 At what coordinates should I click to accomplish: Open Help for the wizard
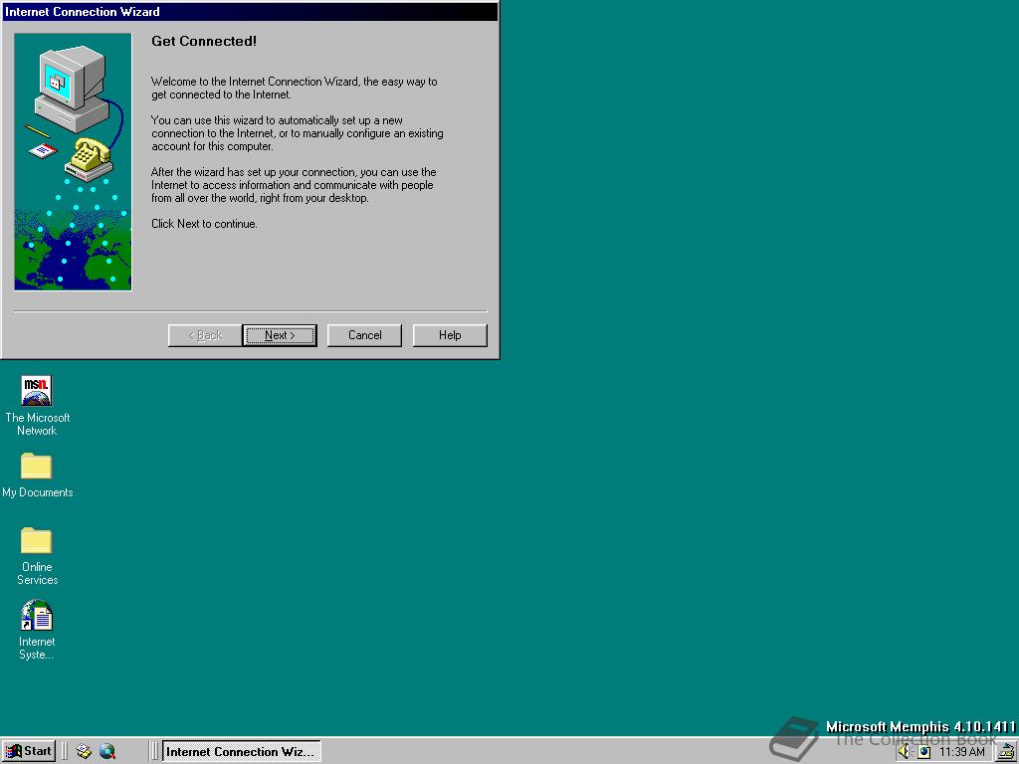point(450,335)
